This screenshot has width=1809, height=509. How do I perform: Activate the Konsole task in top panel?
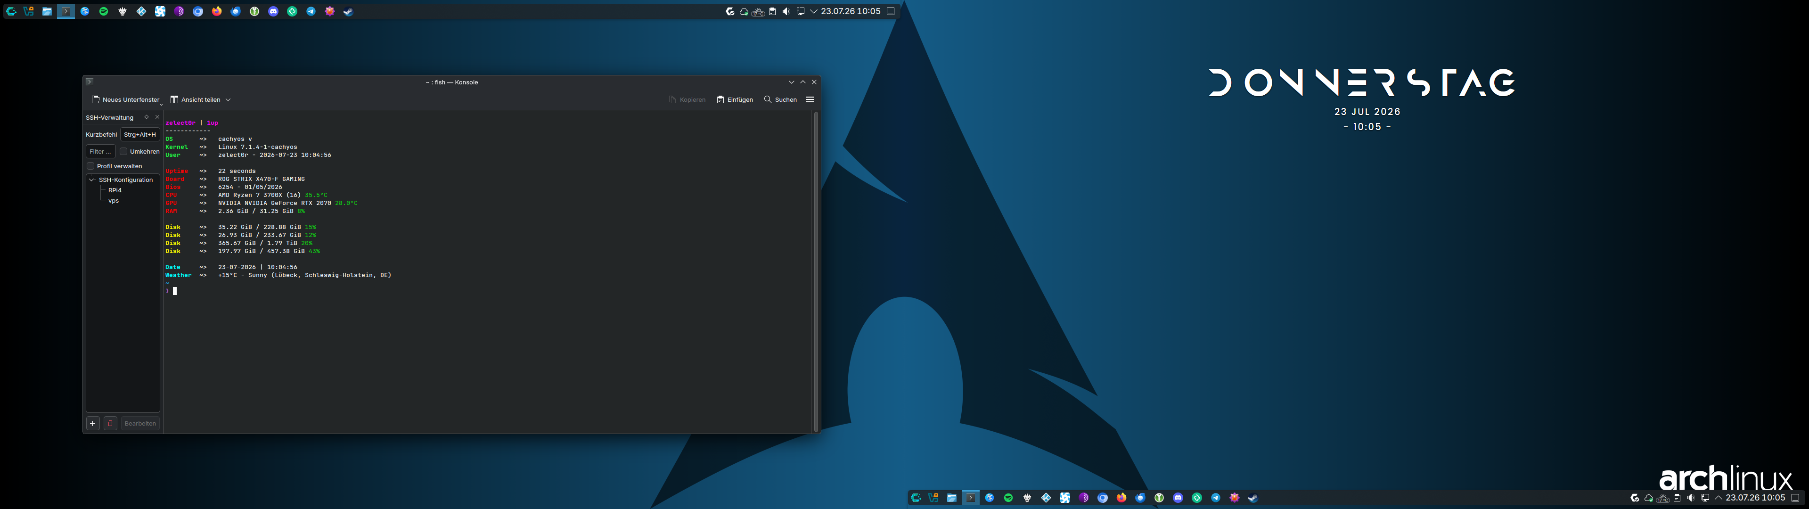coord(66,11)
